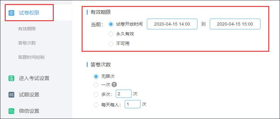Select the 不可用 radio option
The width and height of the screenshot is (280, 119).
click(111, 44)
